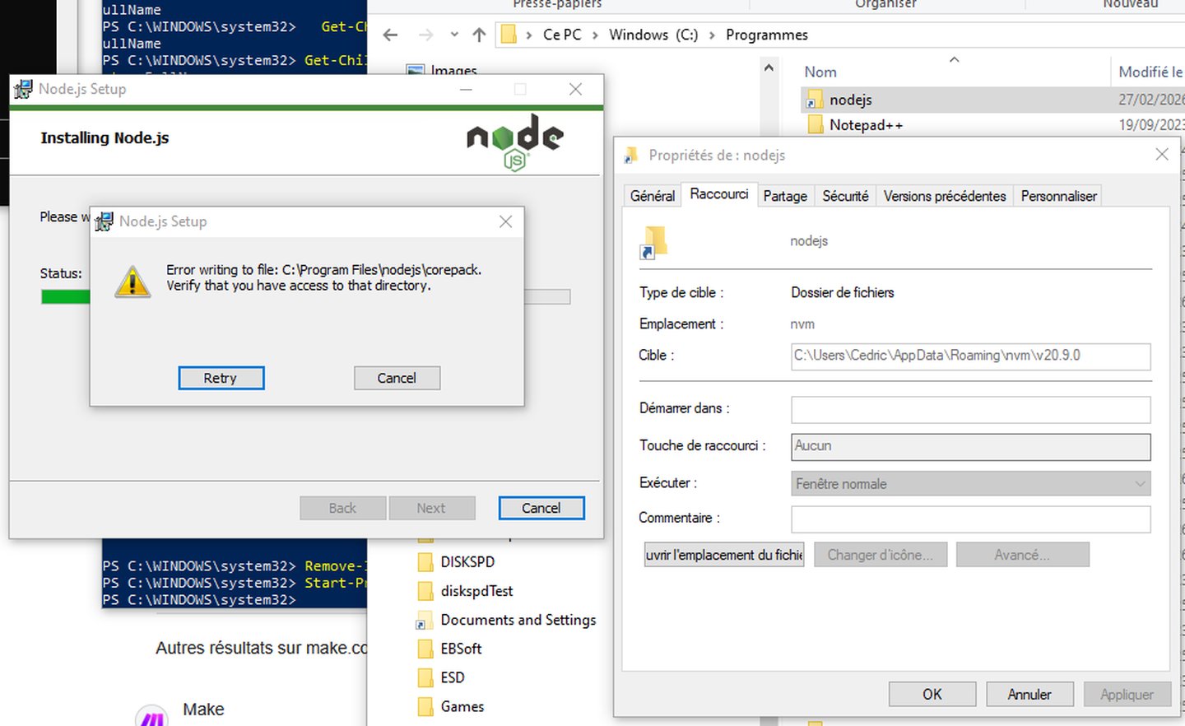1185x726 pixels.
Task: Open the Personnaliser tab
Action: [x=1058, y=196]
